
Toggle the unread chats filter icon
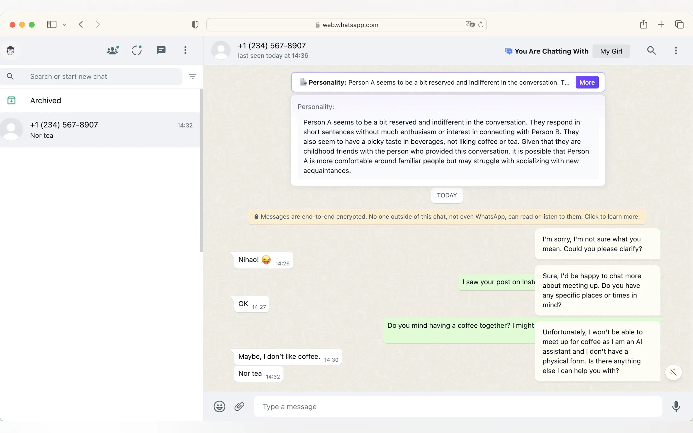pos(193,76)
